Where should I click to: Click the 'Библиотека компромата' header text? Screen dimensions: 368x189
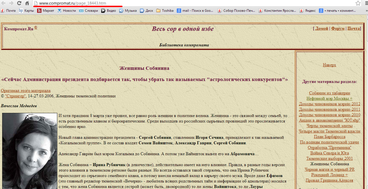pyautogui.click(x=184, y=45)
